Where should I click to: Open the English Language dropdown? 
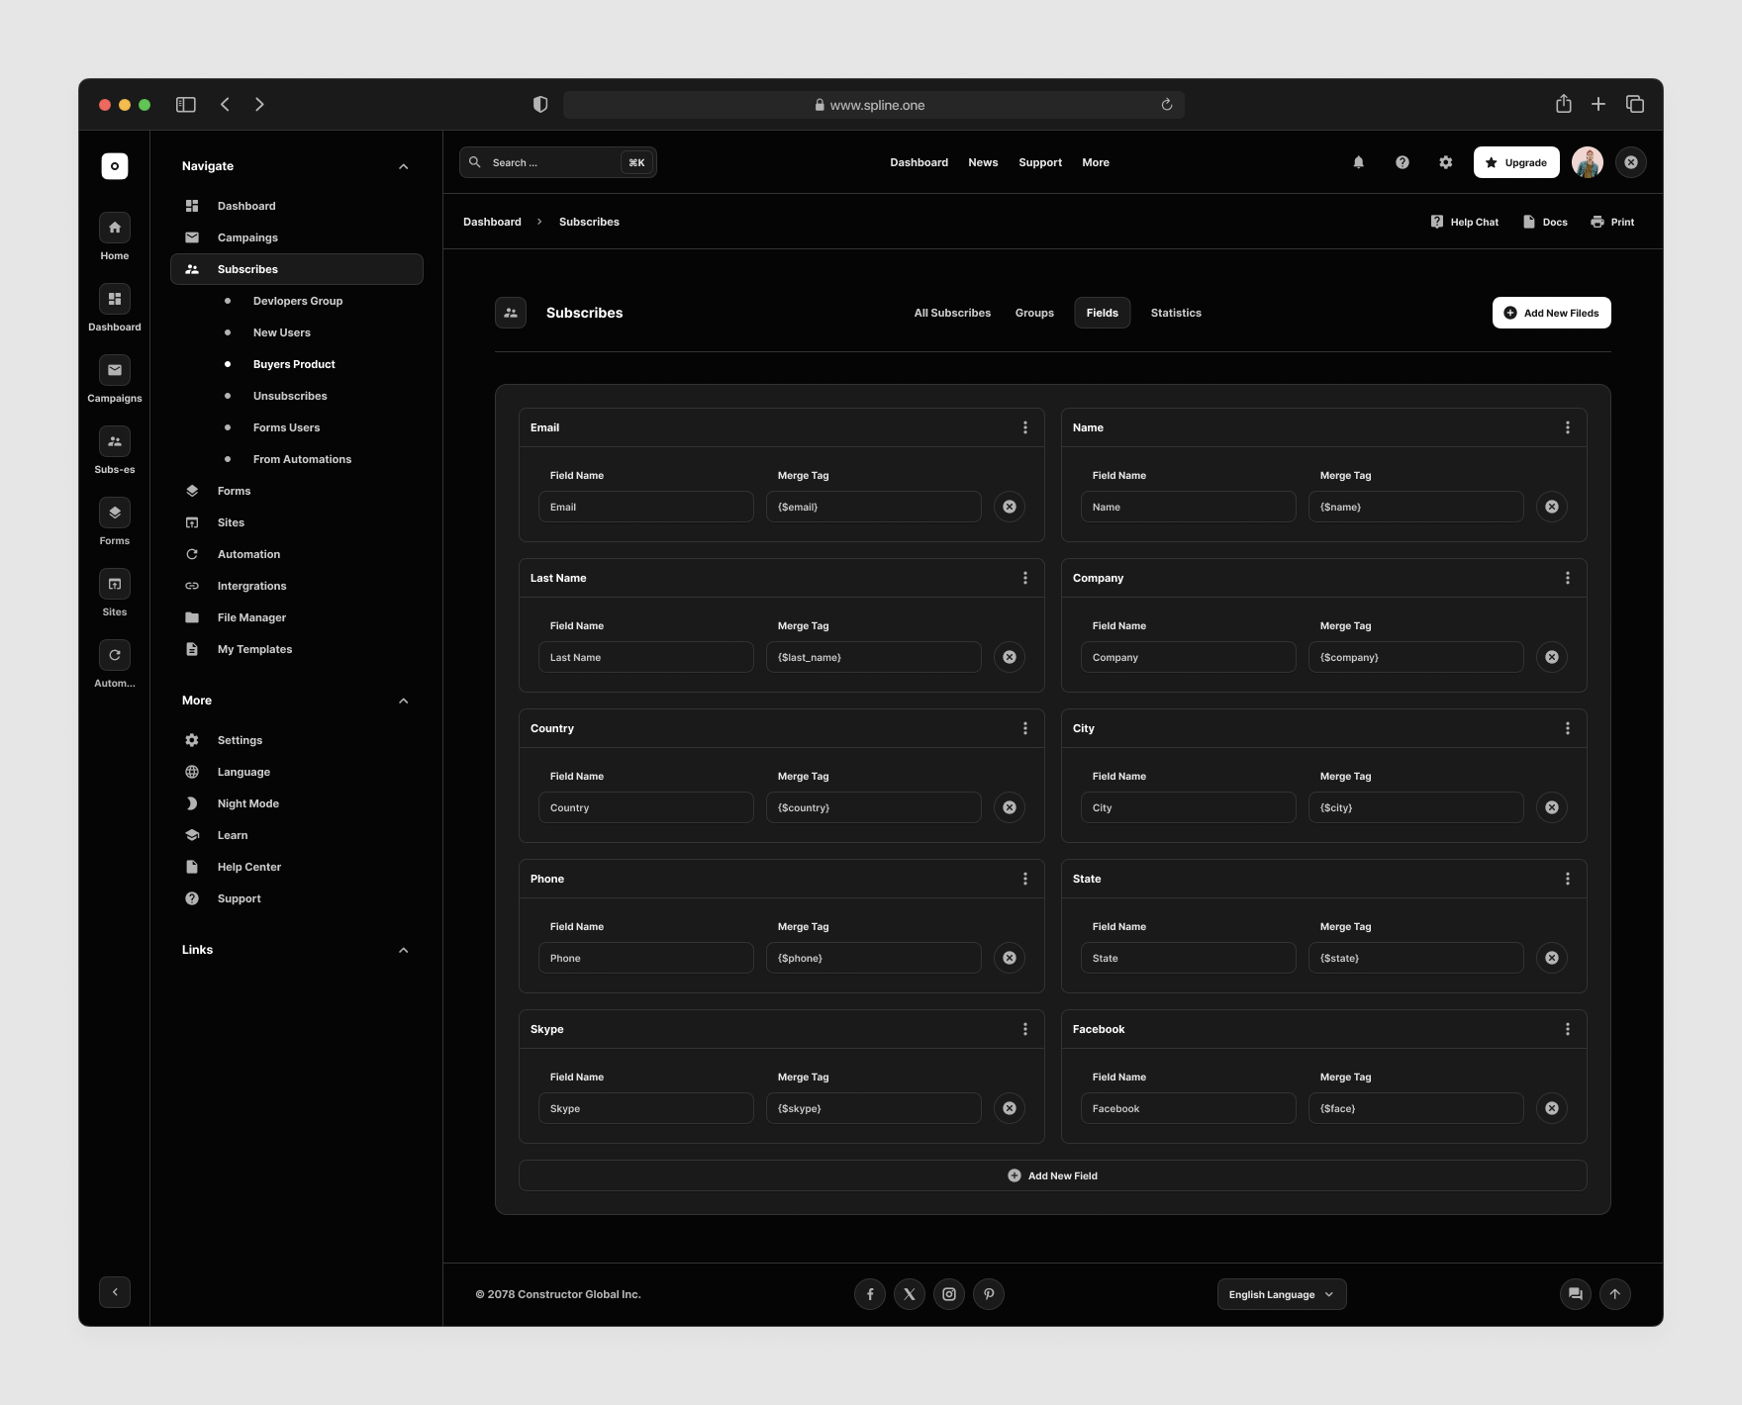[1282, 1294]
